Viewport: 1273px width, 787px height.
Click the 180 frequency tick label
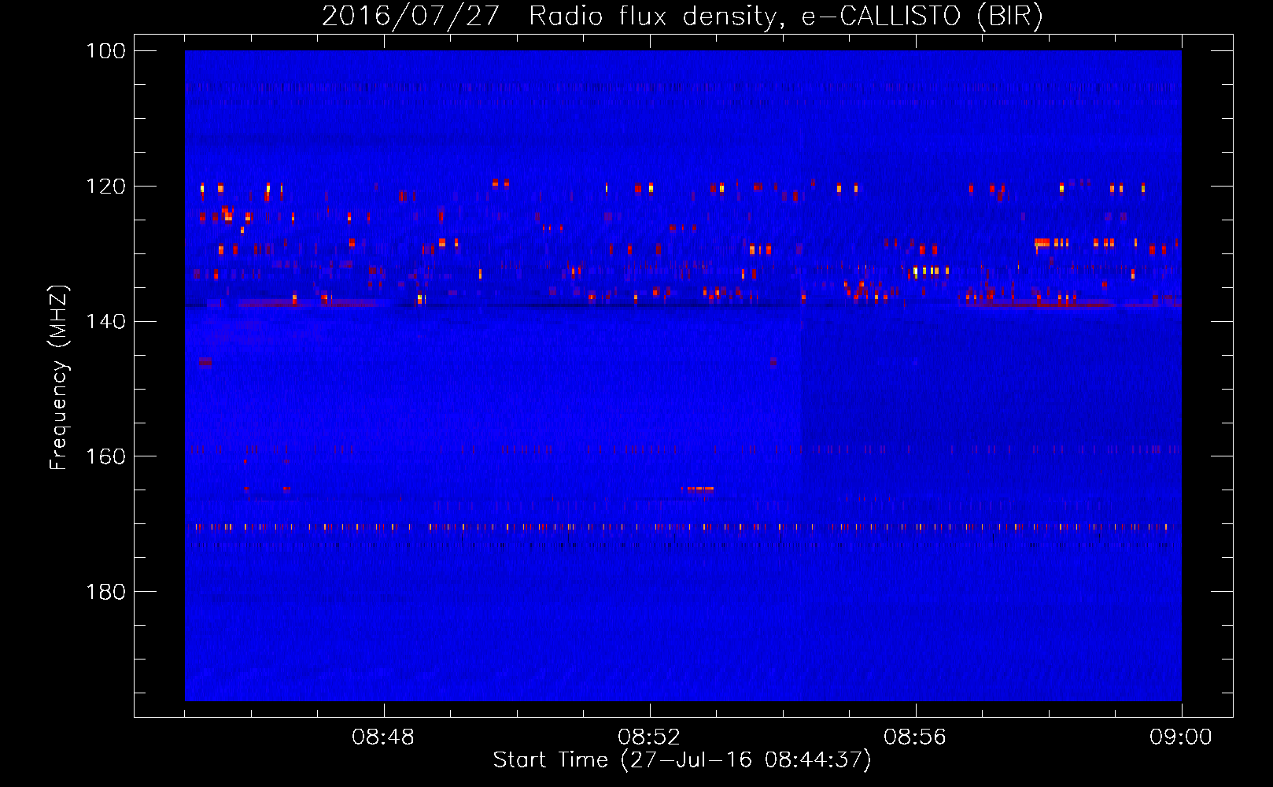click(105, 592)
